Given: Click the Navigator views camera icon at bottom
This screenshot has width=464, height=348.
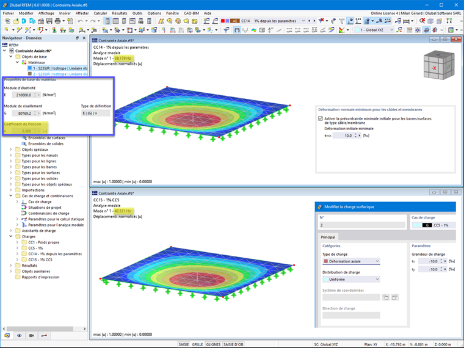Looking at the screenshot, I should [32, 336].
